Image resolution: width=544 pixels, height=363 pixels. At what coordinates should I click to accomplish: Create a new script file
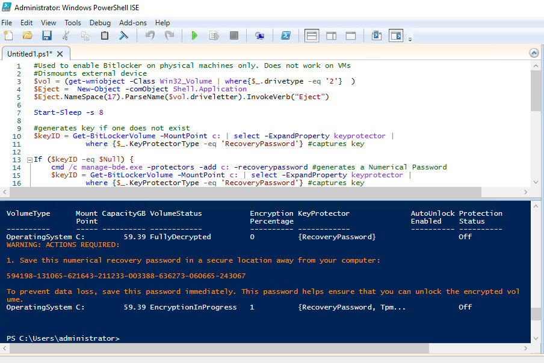point(8,35)
